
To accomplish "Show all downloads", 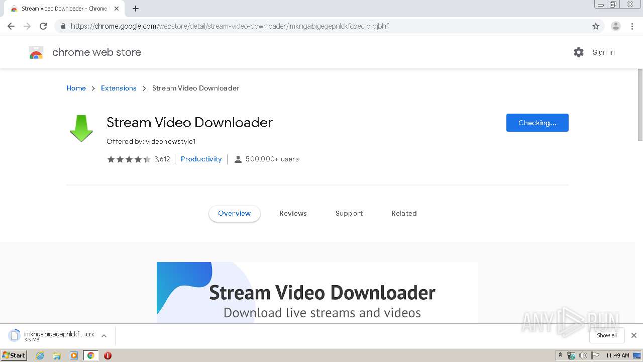I will (606, 335).
